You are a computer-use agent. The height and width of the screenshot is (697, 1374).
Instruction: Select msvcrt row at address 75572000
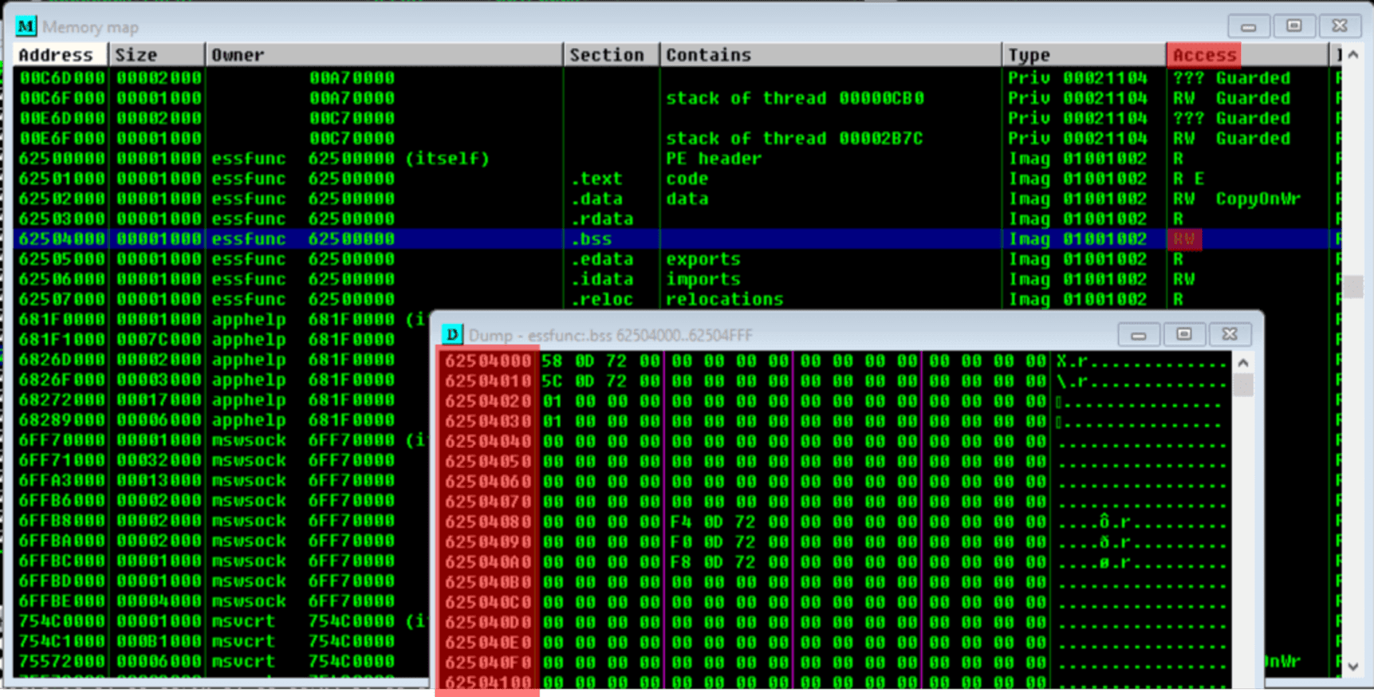(x=222, y=661)
